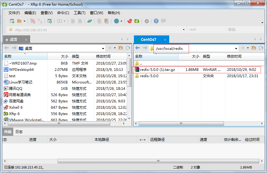
Task: Open the 窗口(W) menu
Action: click(97, 13)
